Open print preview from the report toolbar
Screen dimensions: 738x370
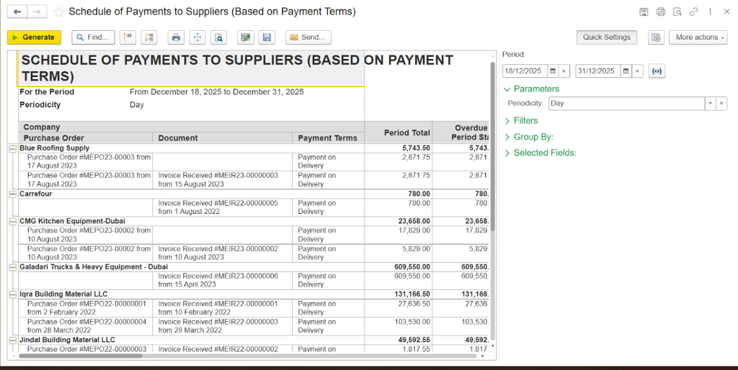(219, 37)
